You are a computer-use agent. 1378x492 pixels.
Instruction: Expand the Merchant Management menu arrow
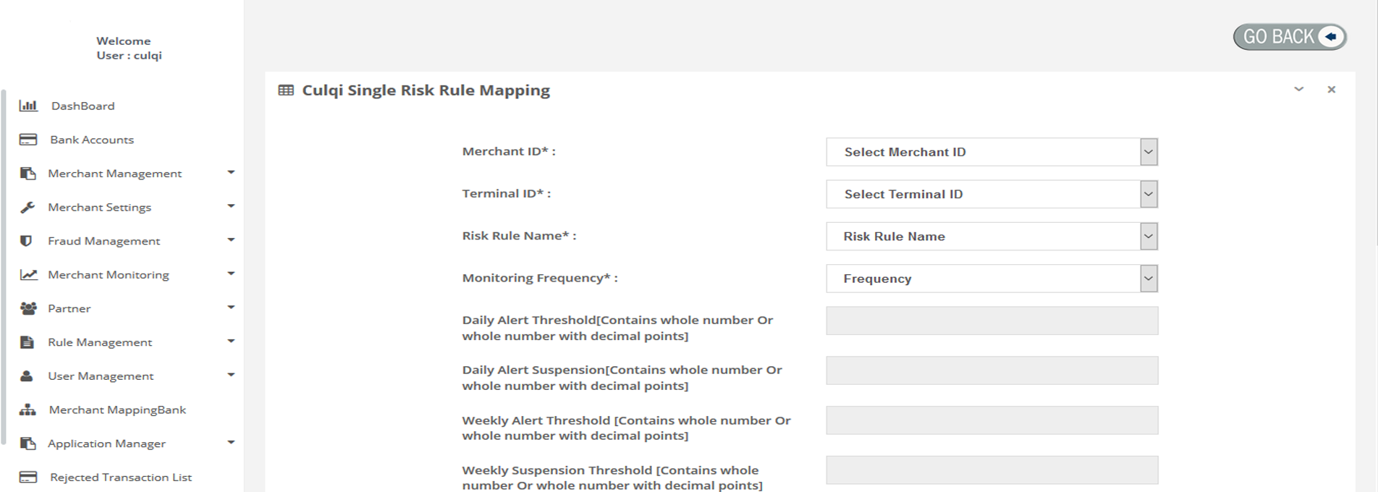pos(231,173)
